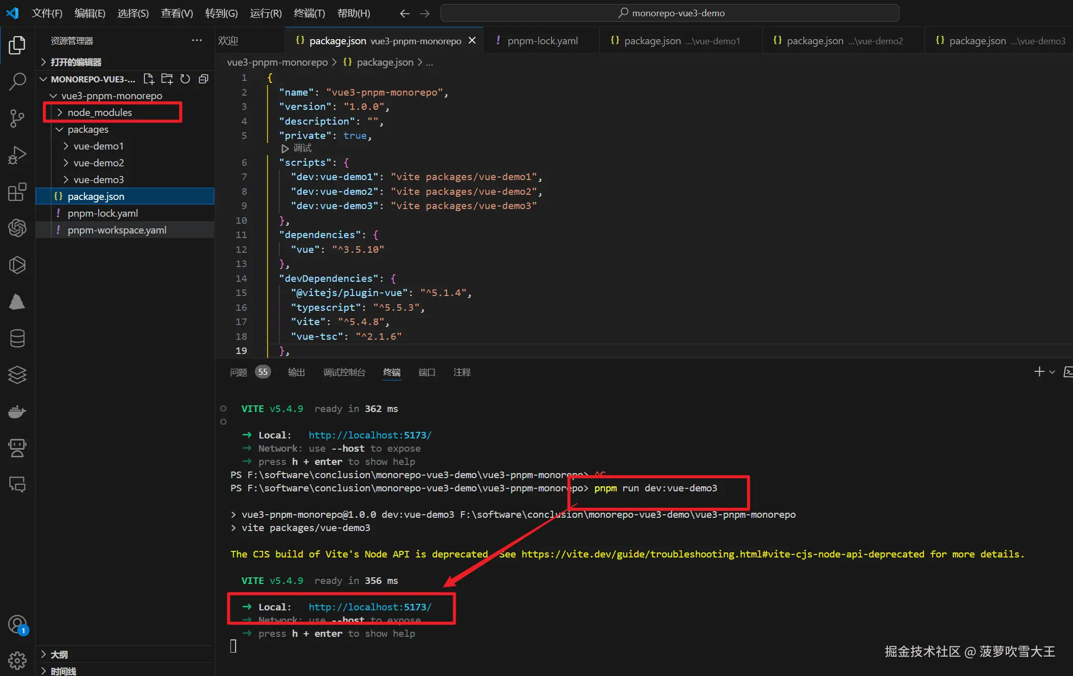Click New File icon in explorer header
The height and width of the screenshot is (676, 1073).
(x=149, y=79)
